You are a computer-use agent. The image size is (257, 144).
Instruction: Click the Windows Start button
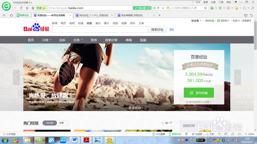coord(5,140)
